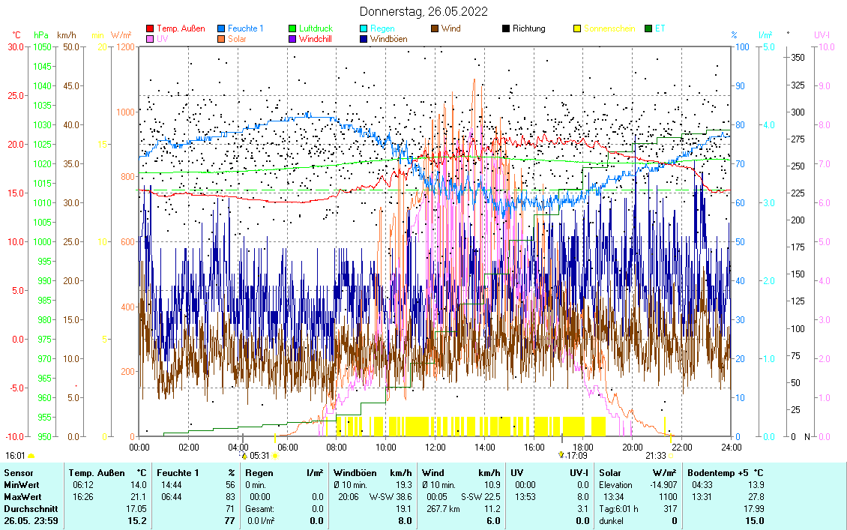Click the yellow Sonnenschein legend square
Viewport: 847px width, 530px height.
click(x=577, y=28)
